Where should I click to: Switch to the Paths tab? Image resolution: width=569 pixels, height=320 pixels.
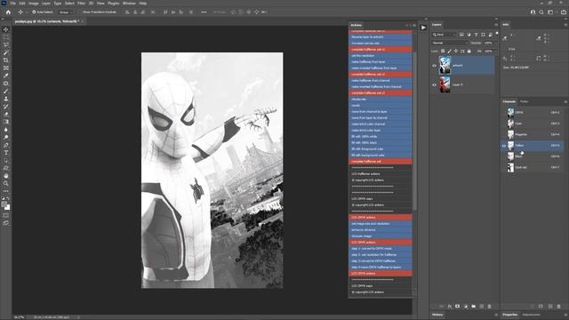pyautogui.click(x=524, y=101)
